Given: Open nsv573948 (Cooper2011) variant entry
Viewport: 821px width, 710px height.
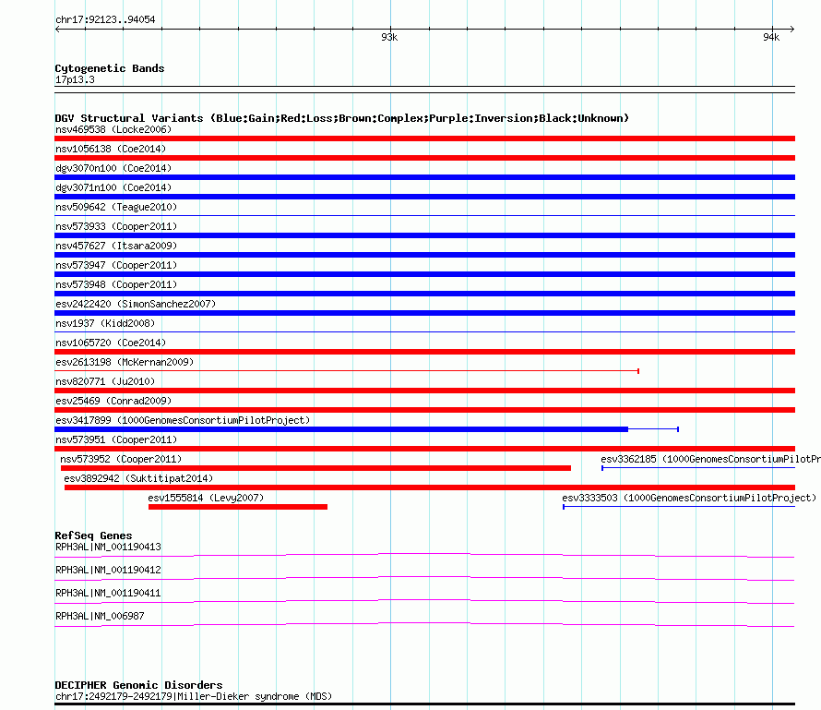Looking at the screenshot, I should [x=116, y=284].
